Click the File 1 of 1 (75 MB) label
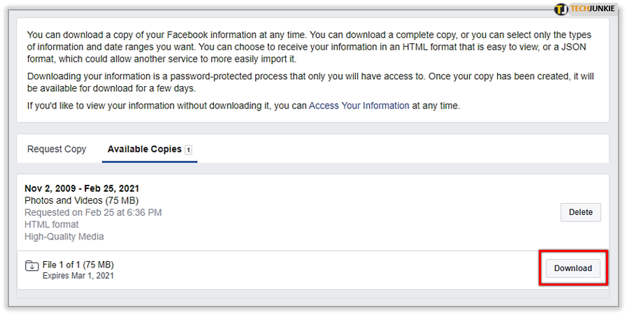 pos(78,265)
